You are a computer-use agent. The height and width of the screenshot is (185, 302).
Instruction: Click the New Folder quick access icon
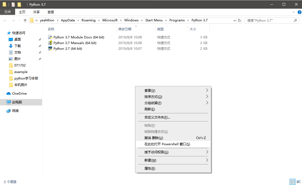pyautogui.click(x=19, y=4)
